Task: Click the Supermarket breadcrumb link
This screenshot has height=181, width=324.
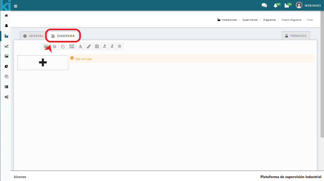Action: (250, 20)
